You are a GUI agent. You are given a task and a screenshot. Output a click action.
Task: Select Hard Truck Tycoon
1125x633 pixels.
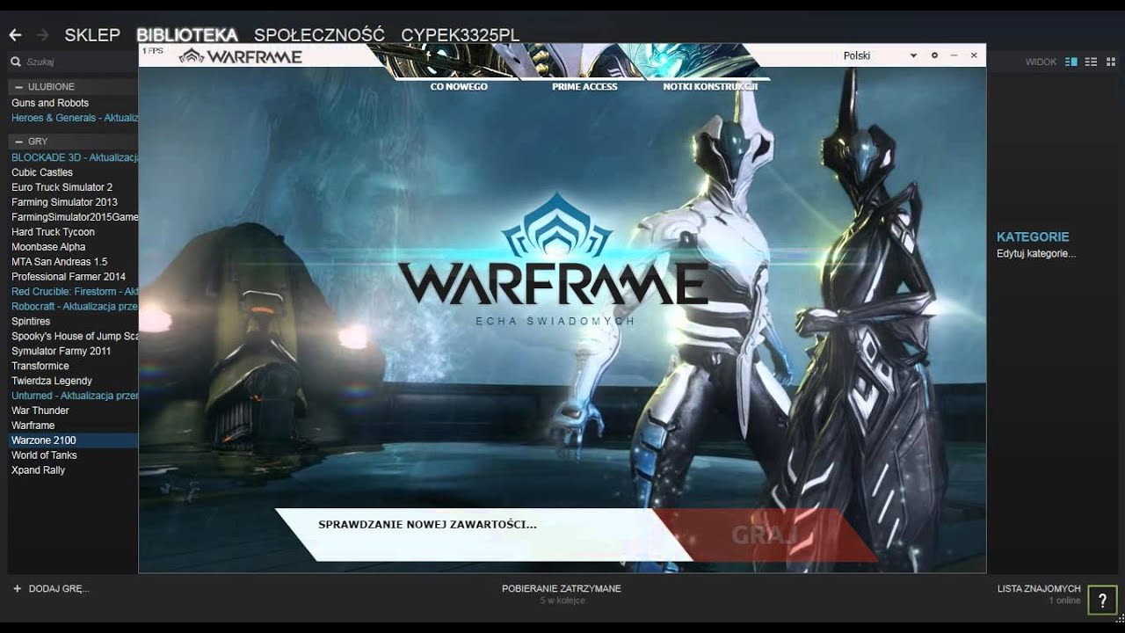point(53,232)
